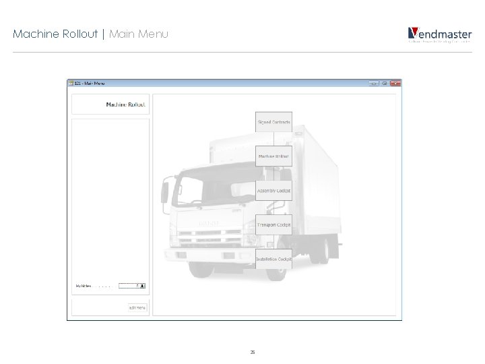Click the window icon beside 121 - Main Menu

point(71,84)
